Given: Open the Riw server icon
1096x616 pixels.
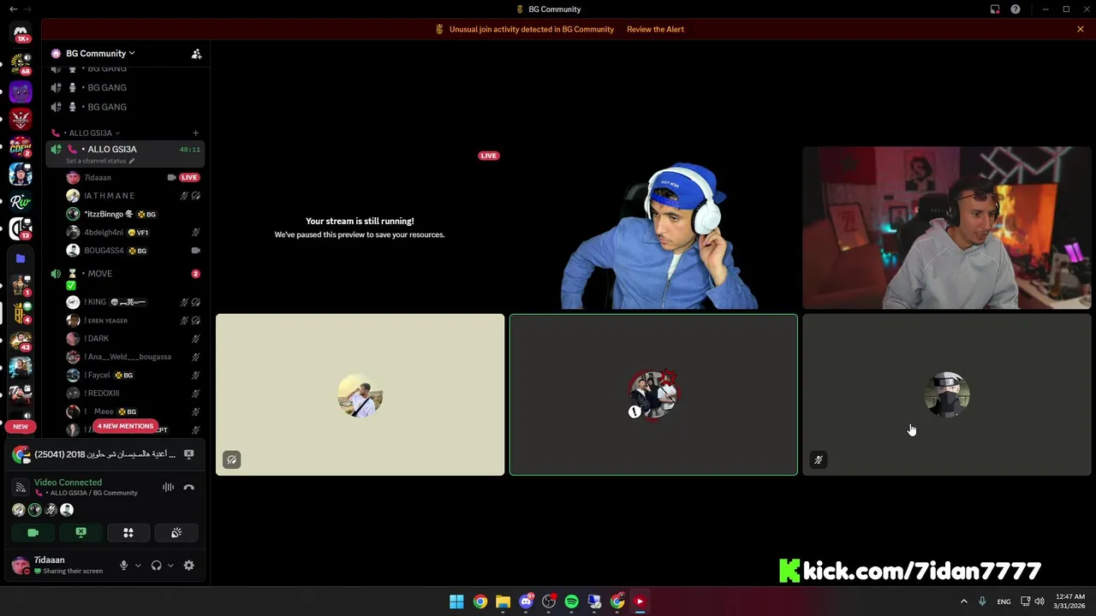Looking at the screenshot, I should click(x=21, y=201).
